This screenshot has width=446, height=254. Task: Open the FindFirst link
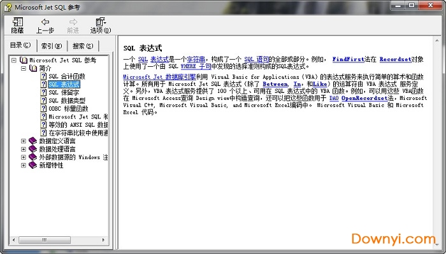coord(349,59)
